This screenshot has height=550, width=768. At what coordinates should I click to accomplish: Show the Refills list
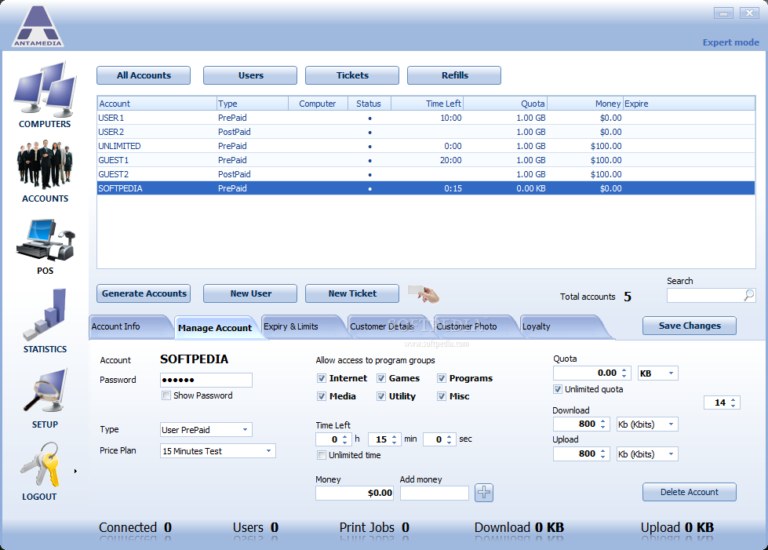[x=454, y=75]
